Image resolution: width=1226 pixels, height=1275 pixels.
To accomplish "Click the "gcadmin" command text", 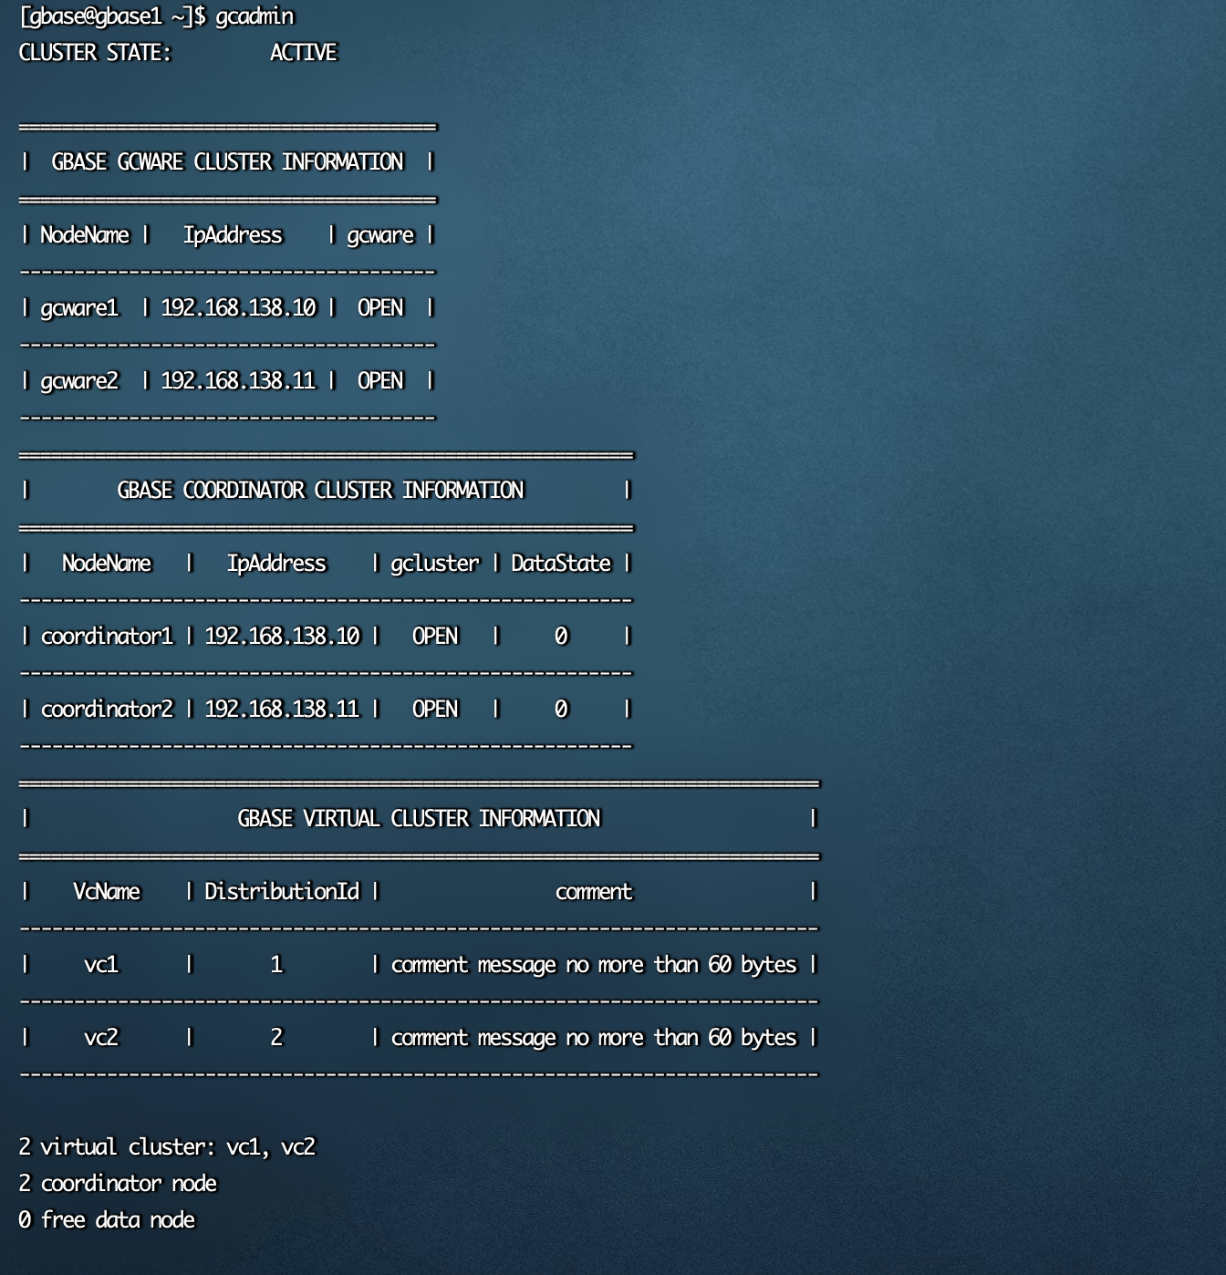I will (x=255, y=17).
